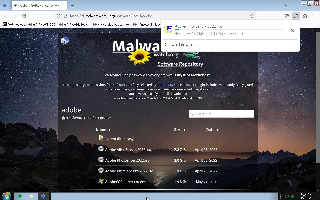This screenshot has width=320, height=200.
Task: Click the search box Type to search
Action: pos(221,114)
